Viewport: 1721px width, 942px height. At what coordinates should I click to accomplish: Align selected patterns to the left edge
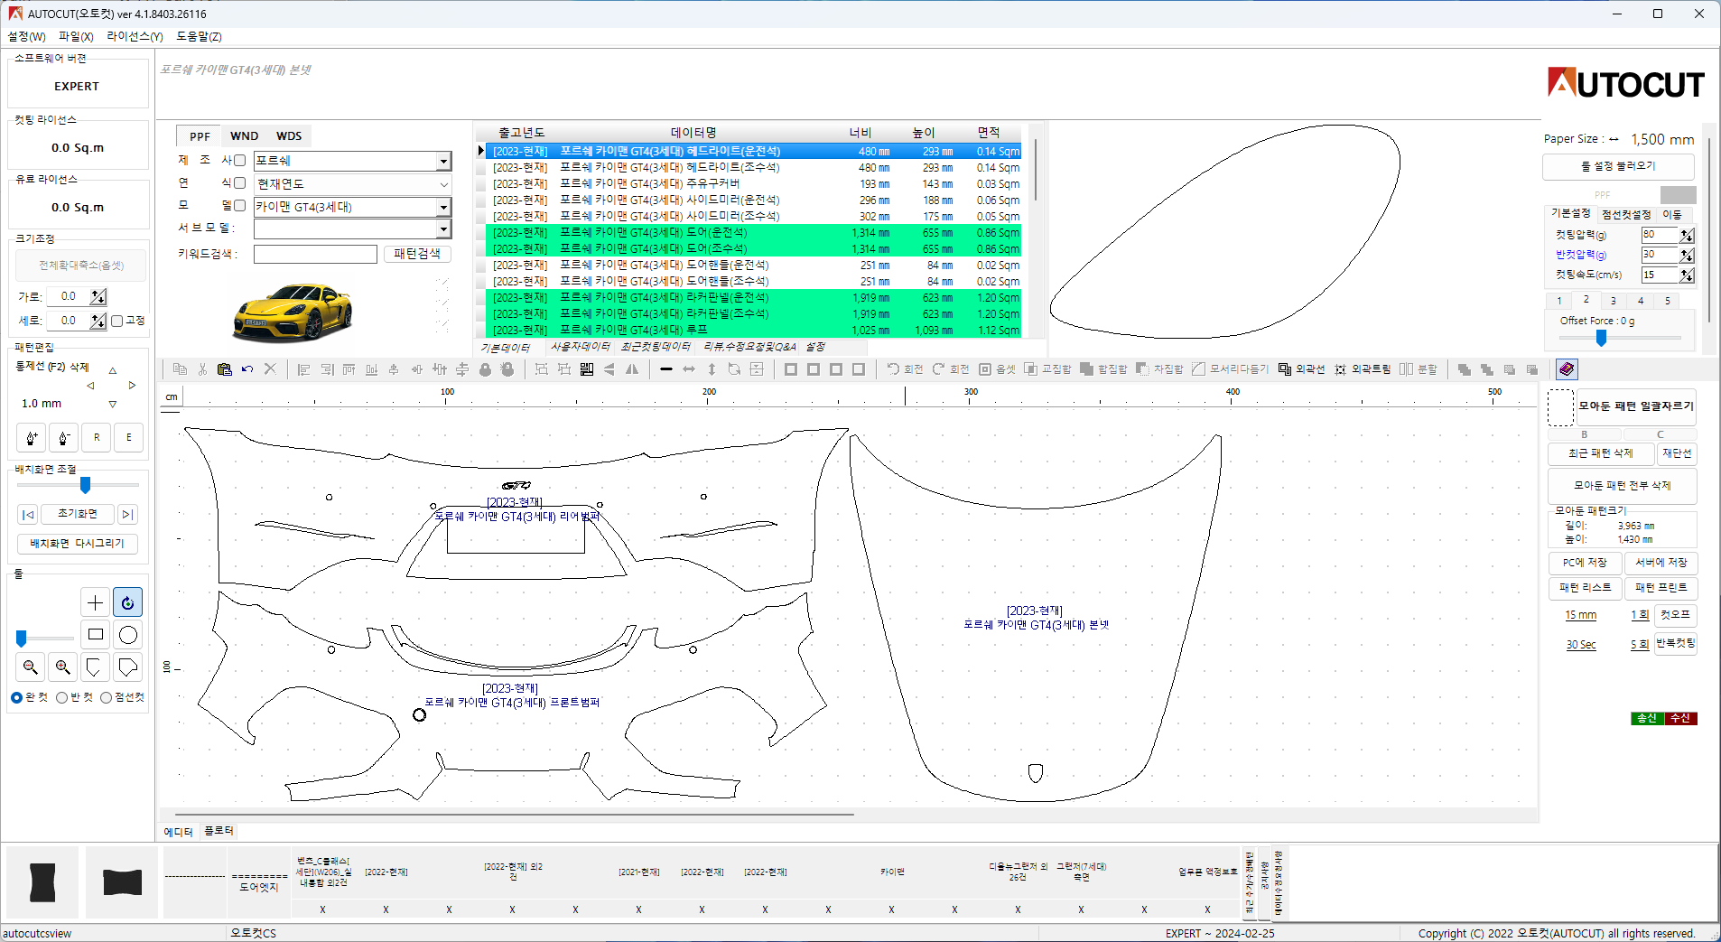tap(303, 369)
